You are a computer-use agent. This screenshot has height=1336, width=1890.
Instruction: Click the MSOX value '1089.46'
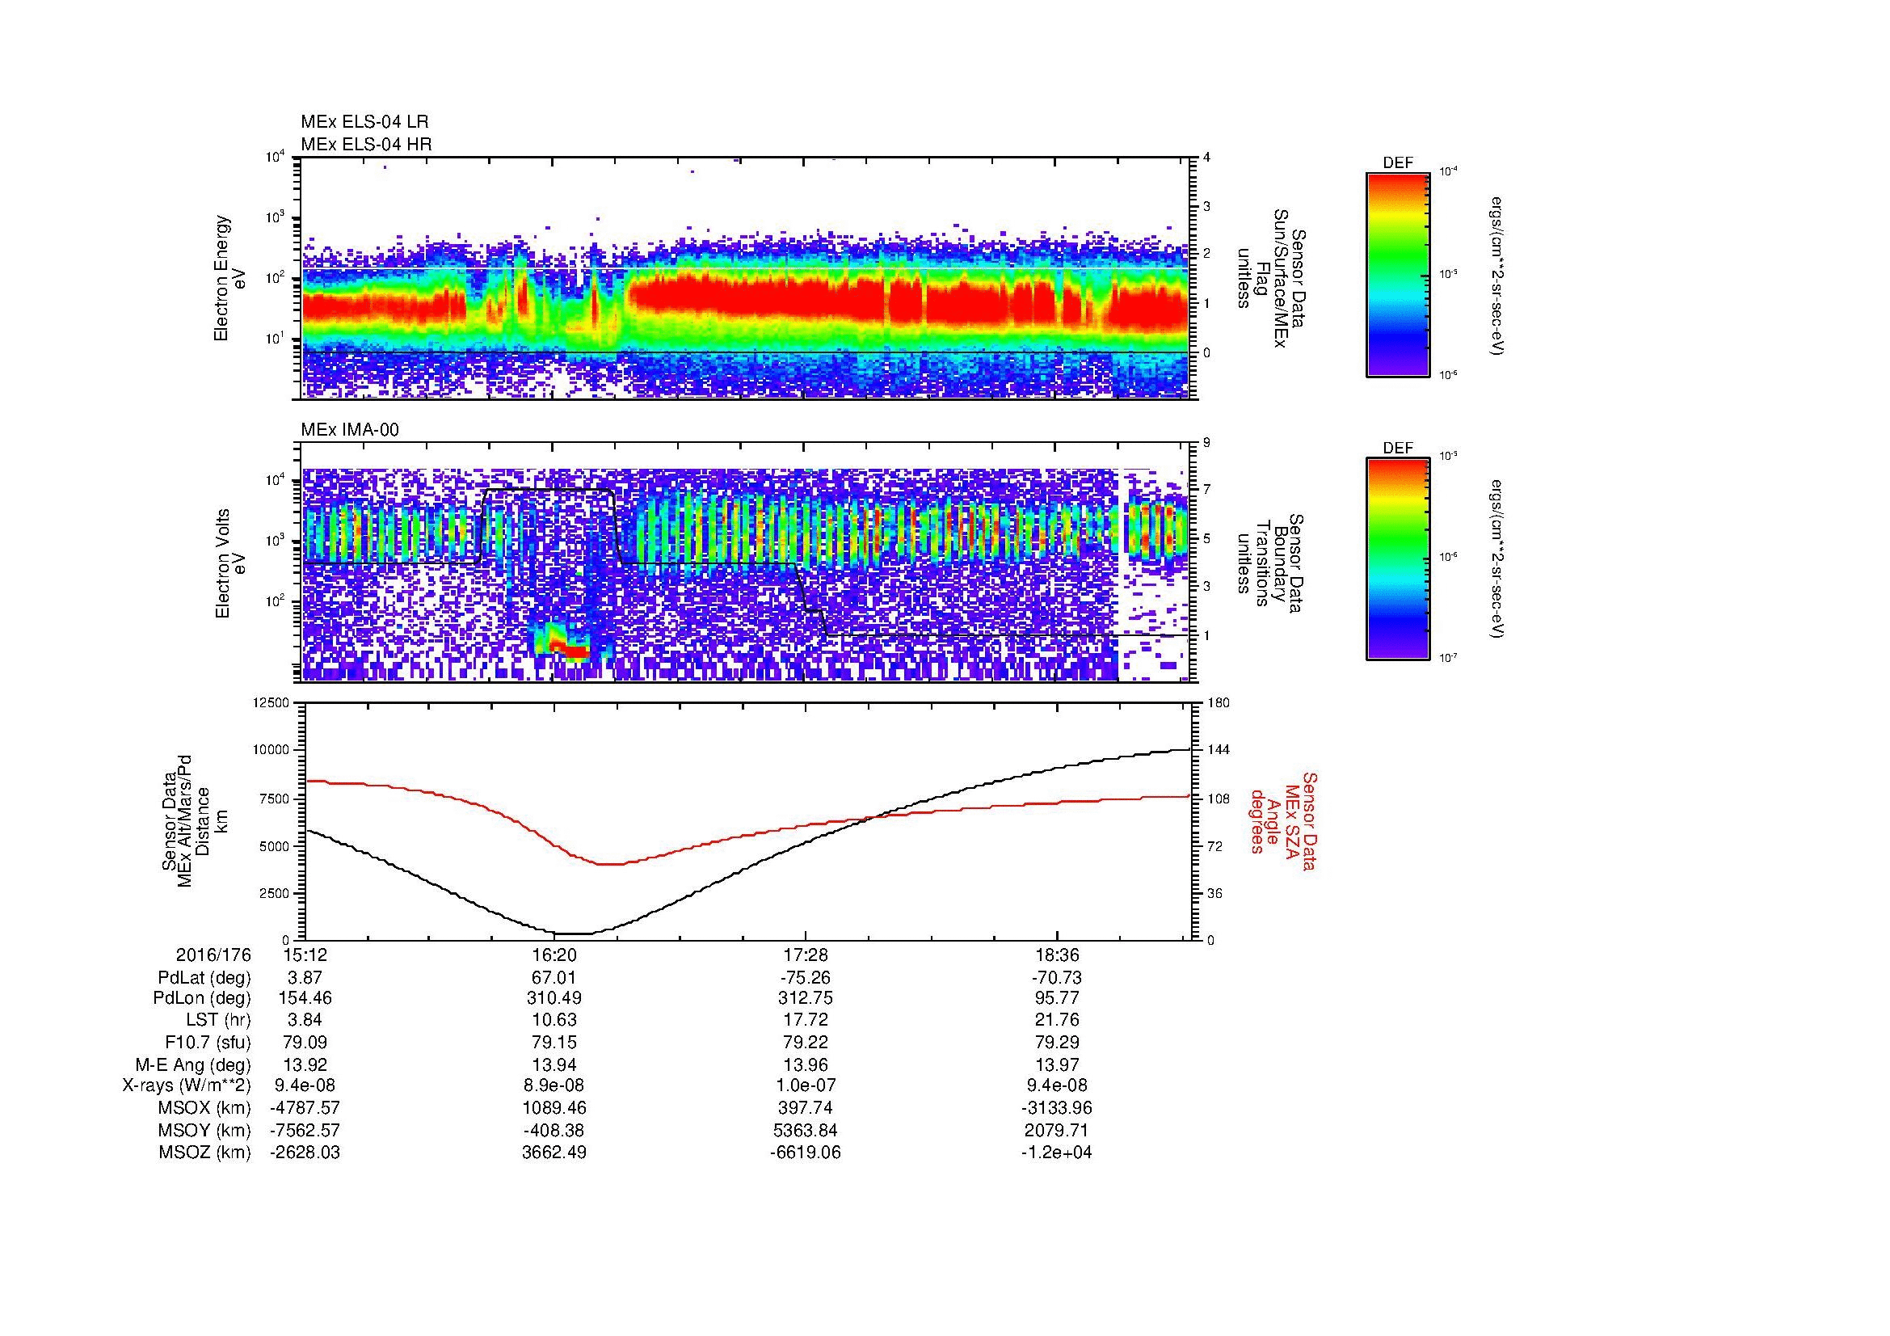coord(555,1108)
